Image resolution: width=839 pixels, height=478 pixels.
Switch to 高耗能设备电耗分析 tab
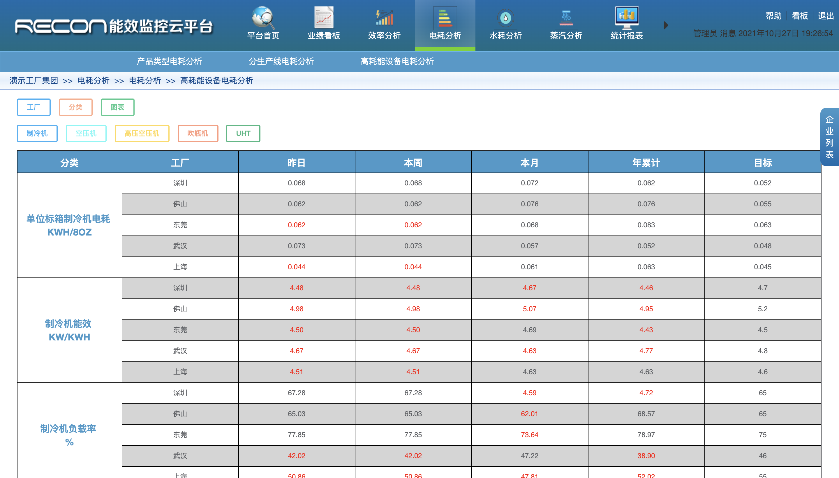(x=397, y=61)
